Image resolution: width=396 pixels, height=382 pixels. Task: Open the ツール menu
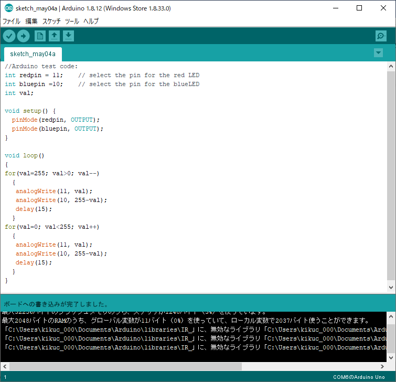tap(72, 22)
